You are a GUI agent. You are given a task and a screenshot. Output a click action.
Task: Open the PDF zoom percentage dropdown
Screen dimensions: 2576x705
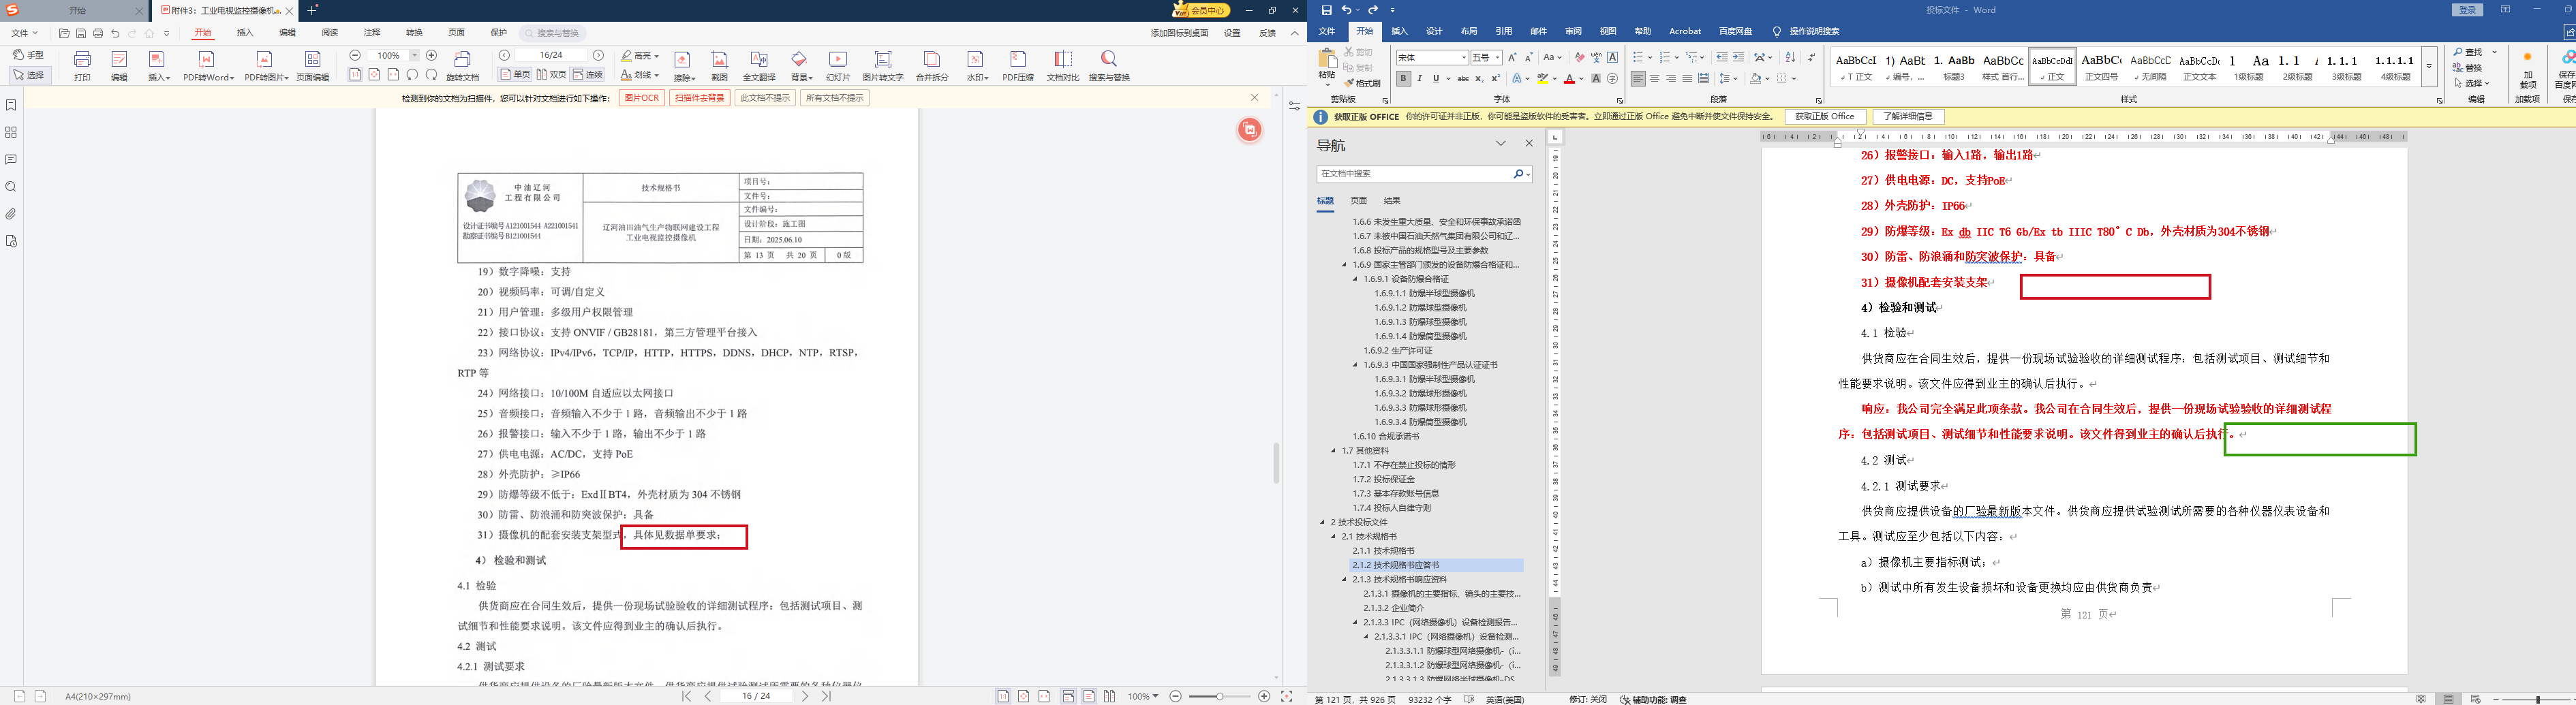click(x=415, y=56)
